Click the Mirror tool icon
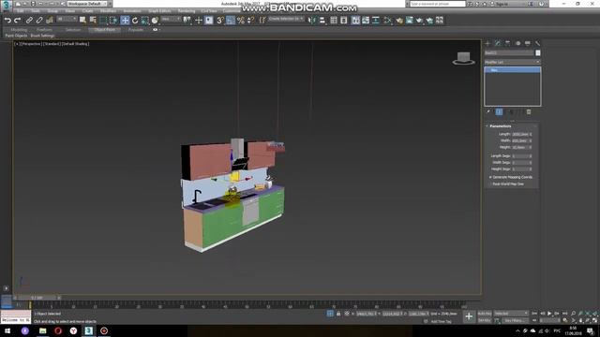This screenshot has width=600, height=337. pos(312,21)
